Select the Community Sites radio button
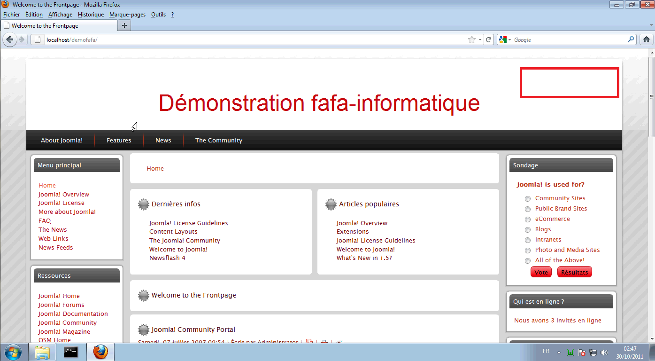655x361 pixels. click(528, 199)
